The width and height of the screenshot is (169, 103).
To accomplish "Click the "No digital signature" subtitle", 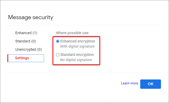I will tap(76, 60).
